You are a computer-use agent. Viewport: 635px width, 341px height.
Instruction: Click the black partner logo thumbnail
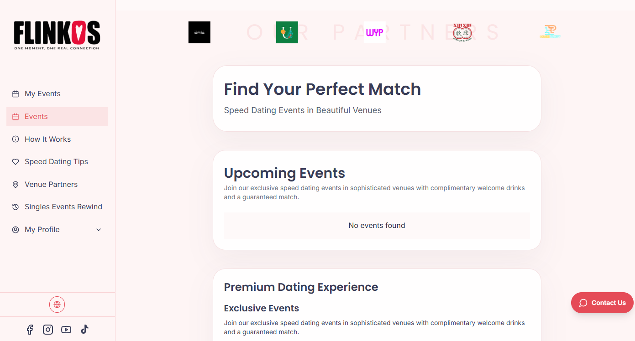click(x=199, y=32)
